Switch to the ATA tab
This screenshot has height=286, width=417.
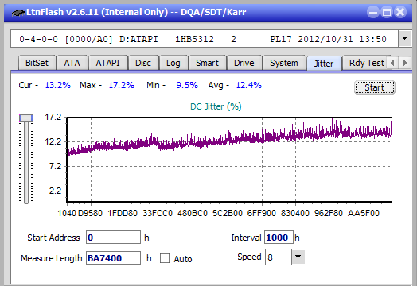point(72,63)
